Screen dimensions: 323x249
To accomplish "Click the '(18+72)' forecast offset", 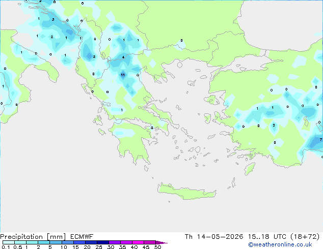I will coord(305,237).
